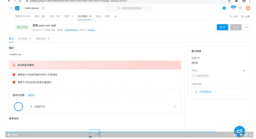
Task: Add a reviewer with plus icon
Action: [x=244, y=71]
